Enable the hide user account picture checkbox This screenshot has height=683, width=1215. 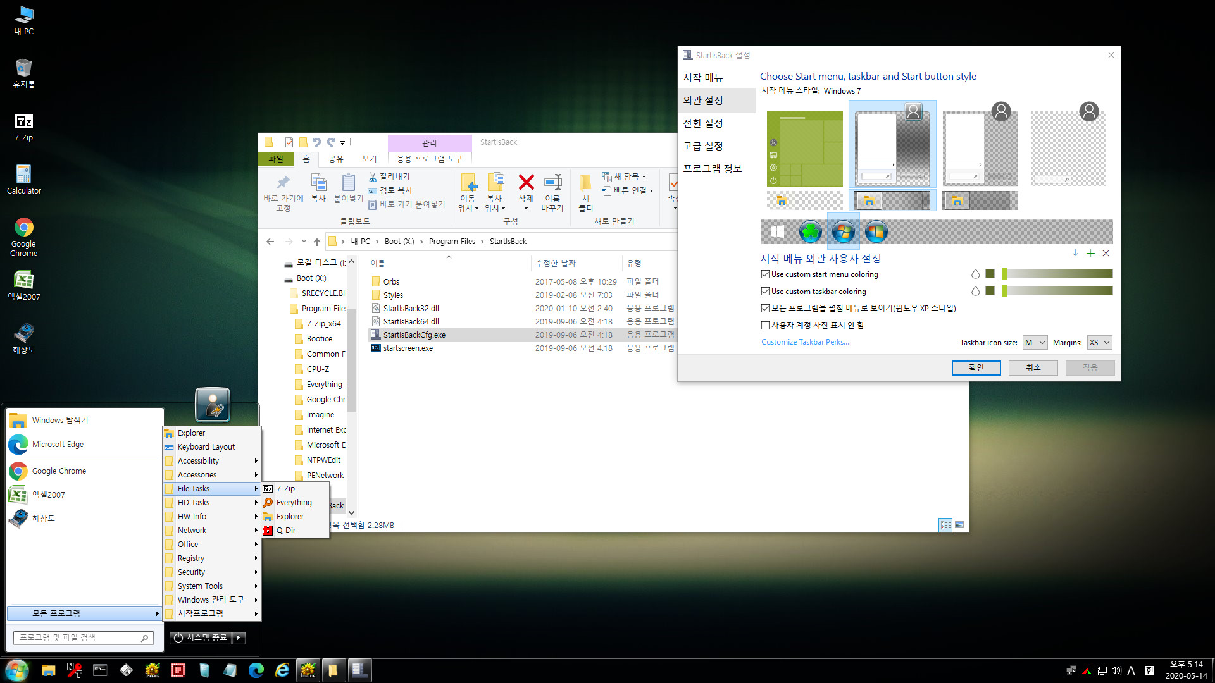tap(766, 326)
